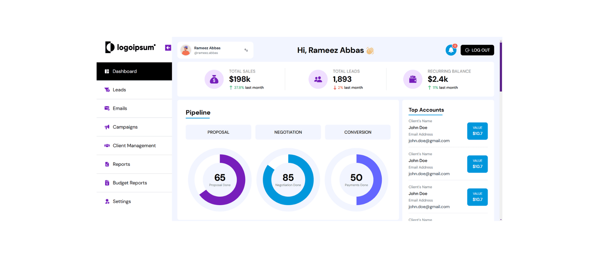
Task: Click the Total Sales money bag icon
Action: click(214, 79)
